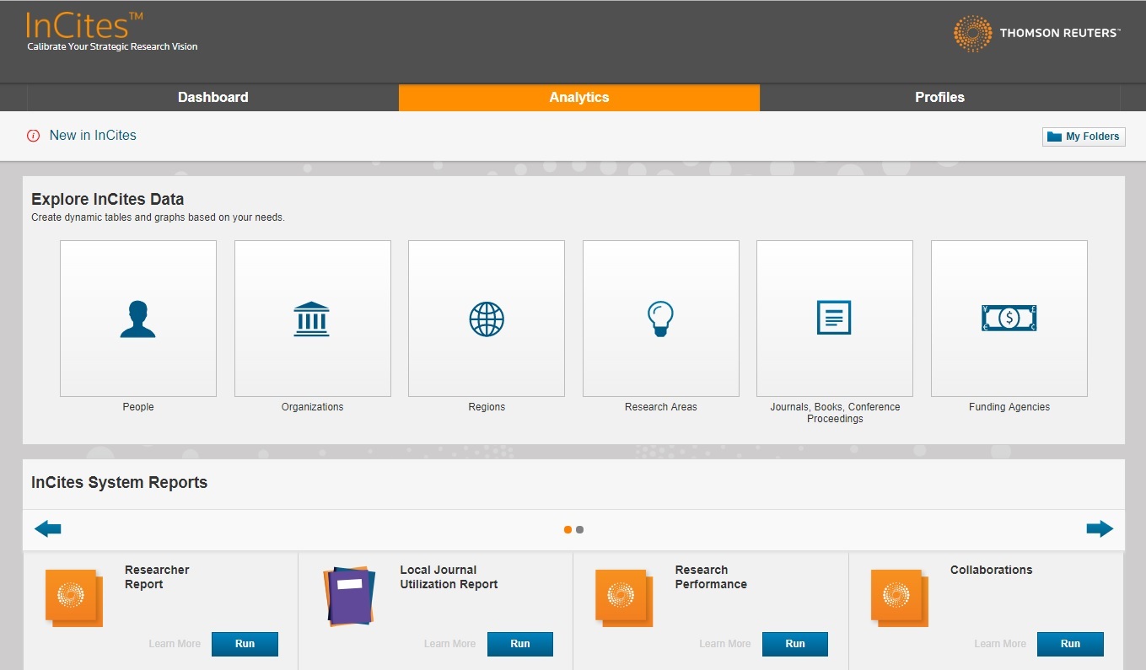This screenshot has width=1146, height=670.
Task: Click Learn More for Collaborations
Action: pyautogui.click(x=1000, y=644)
